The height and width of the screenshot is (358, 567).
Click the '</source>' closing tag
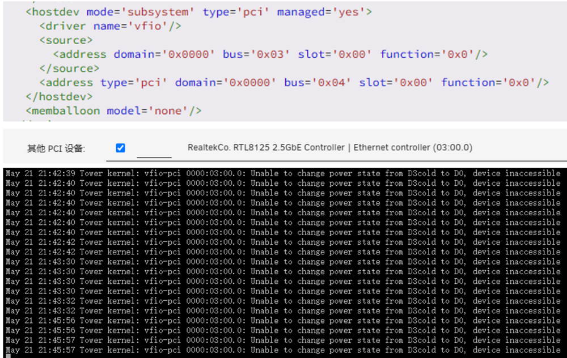tap(69, 69)
